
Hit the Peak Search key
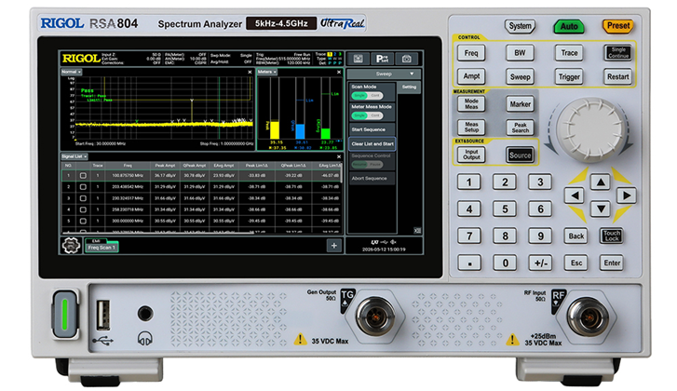[x=520, y=128]
